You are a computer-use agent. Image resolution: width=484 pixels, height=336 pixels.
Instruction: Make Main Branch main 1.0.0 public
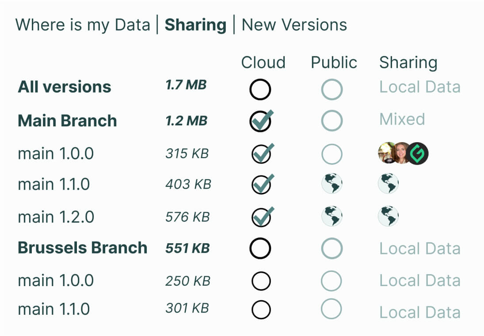click(x=332, y=154)
